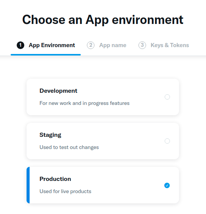Click the Staging card title text
The height and width of the screenshot is (214, 206).
[x=50, y=135]
